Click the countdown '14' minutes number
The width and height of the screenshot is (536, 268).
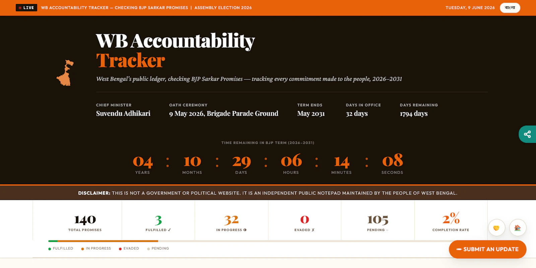[342, 161]
